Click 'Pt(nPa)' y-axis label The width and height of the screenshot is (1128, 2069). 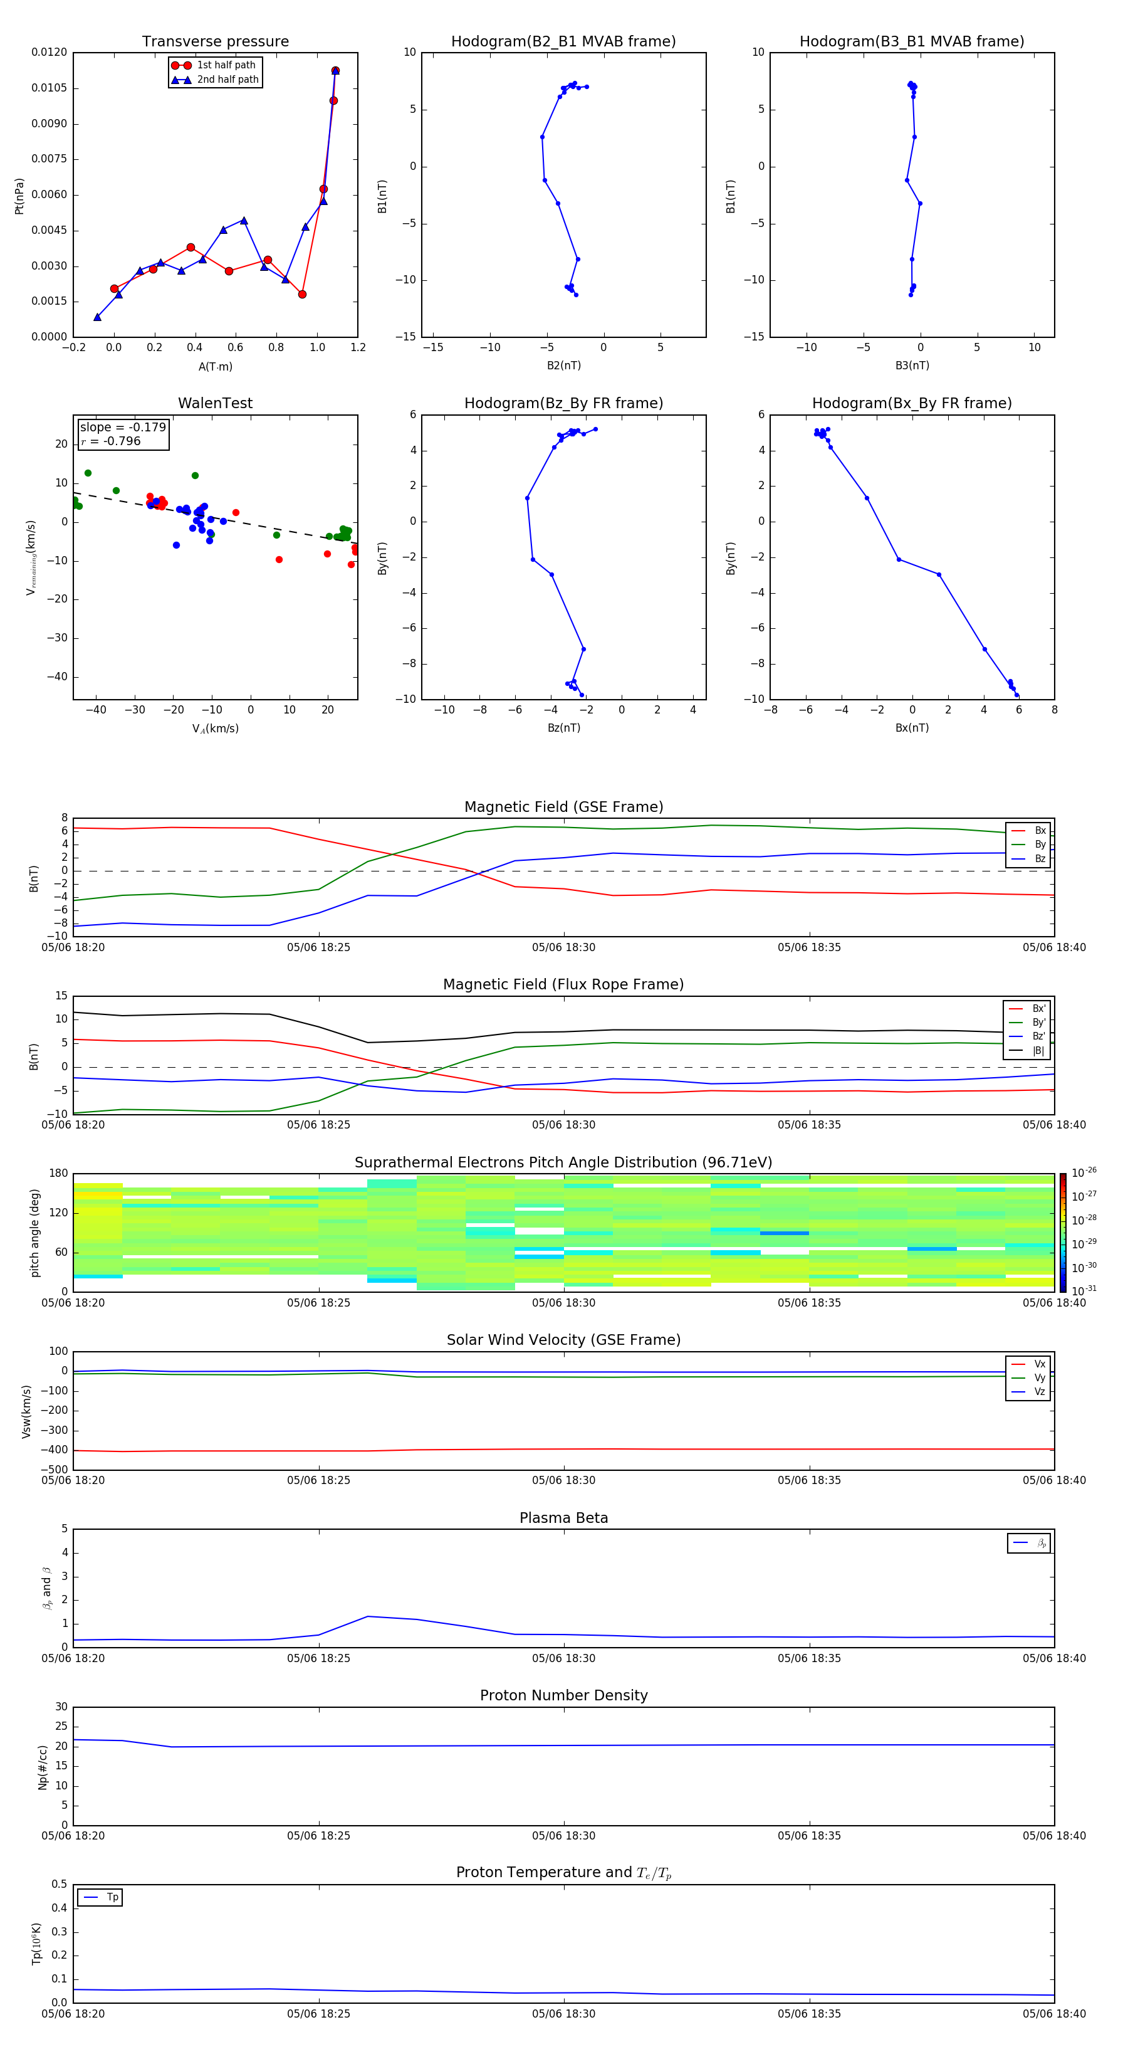tap(19, 195)
